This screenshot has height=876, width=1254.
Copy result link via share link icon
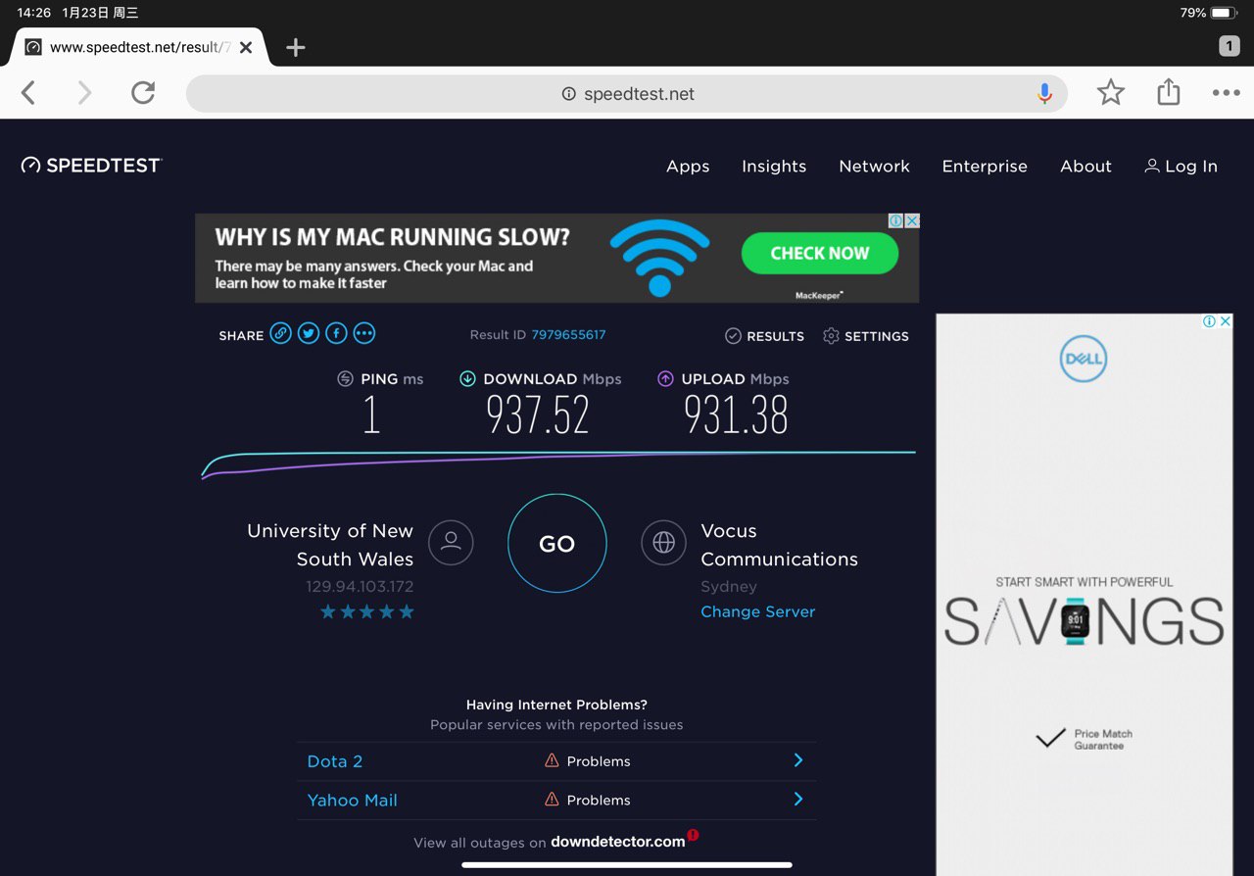coord(281,333)
